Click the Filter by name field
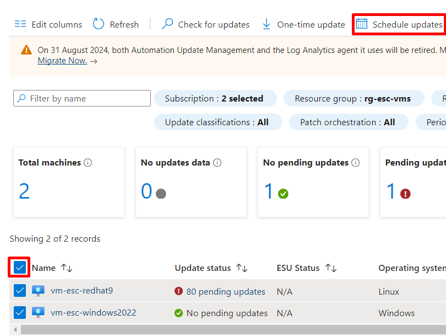 tap(82, 98)
